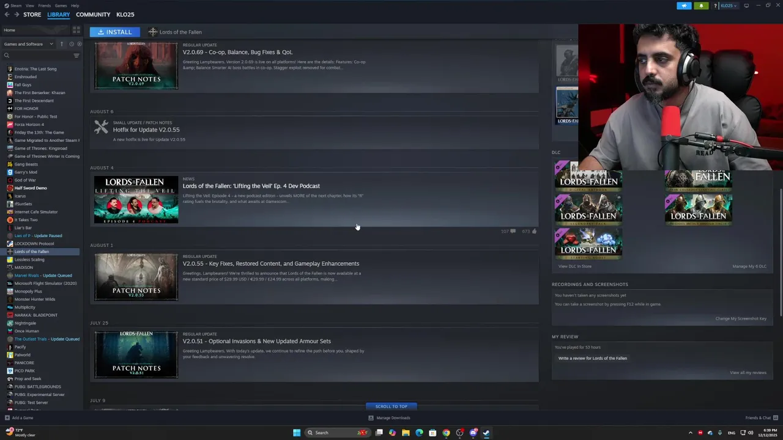Open Lifting the Veil Episode 4 thumbnail
Viewport: 783px width, 440px height.
(136, 200)
